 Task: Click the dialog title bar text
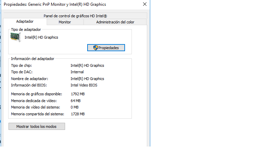pyautogui.click(x=55, y=4)
